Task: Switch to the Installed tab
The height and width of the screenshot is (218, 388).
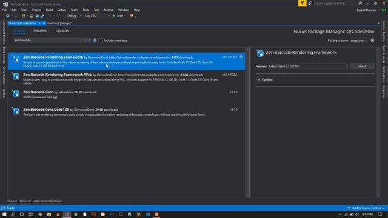Action: click(41, 31)
